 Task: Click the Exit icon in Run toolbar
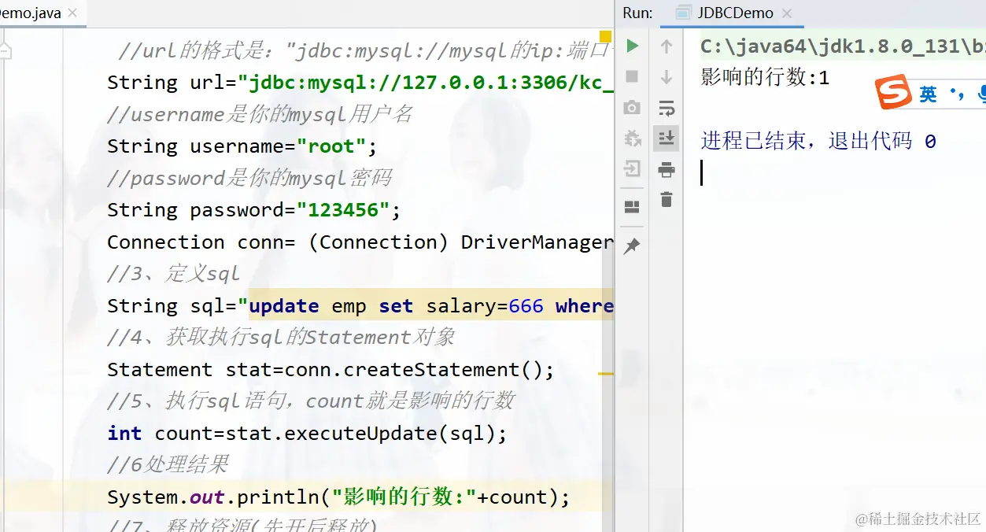pyautogui.click(x=632, y=168)
